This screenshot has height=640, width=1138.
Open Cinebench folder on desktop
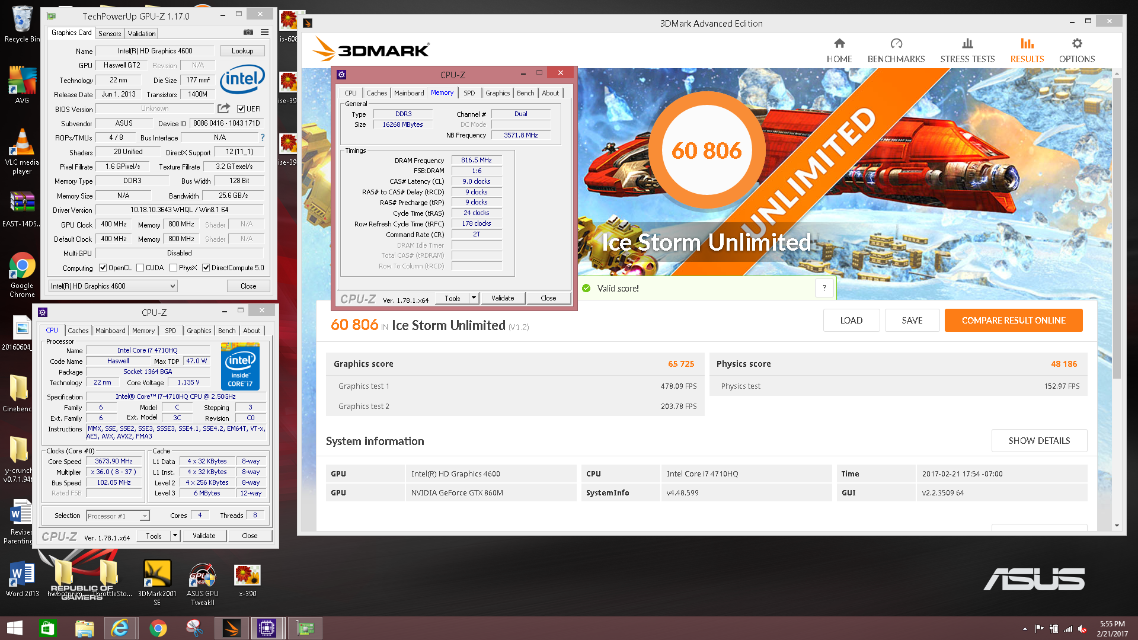coord(18,393)
